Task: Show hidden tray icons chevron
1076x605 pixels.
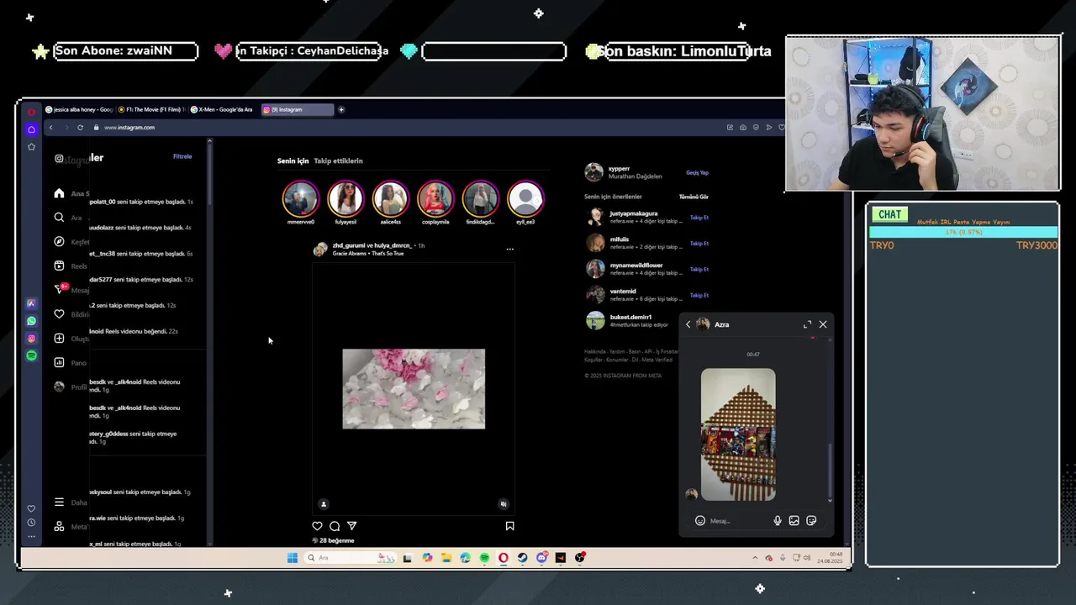Action: pos(756,558)
